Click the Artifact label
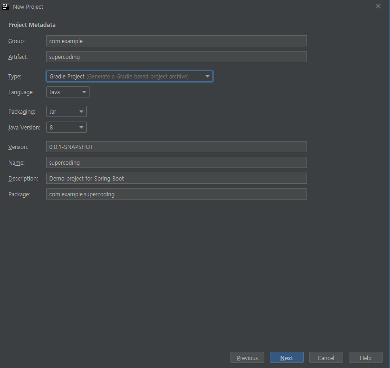The width and height of the screenshot is (390, 368). [18, 57]
